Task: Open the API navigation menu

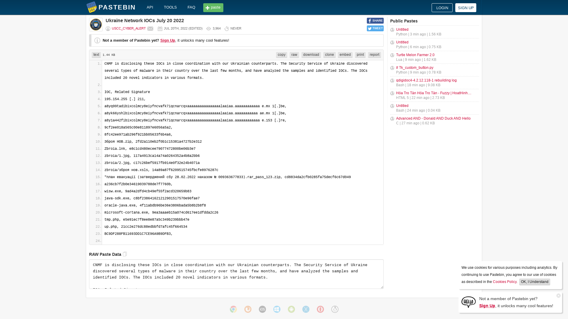Action: click(150, 7)
